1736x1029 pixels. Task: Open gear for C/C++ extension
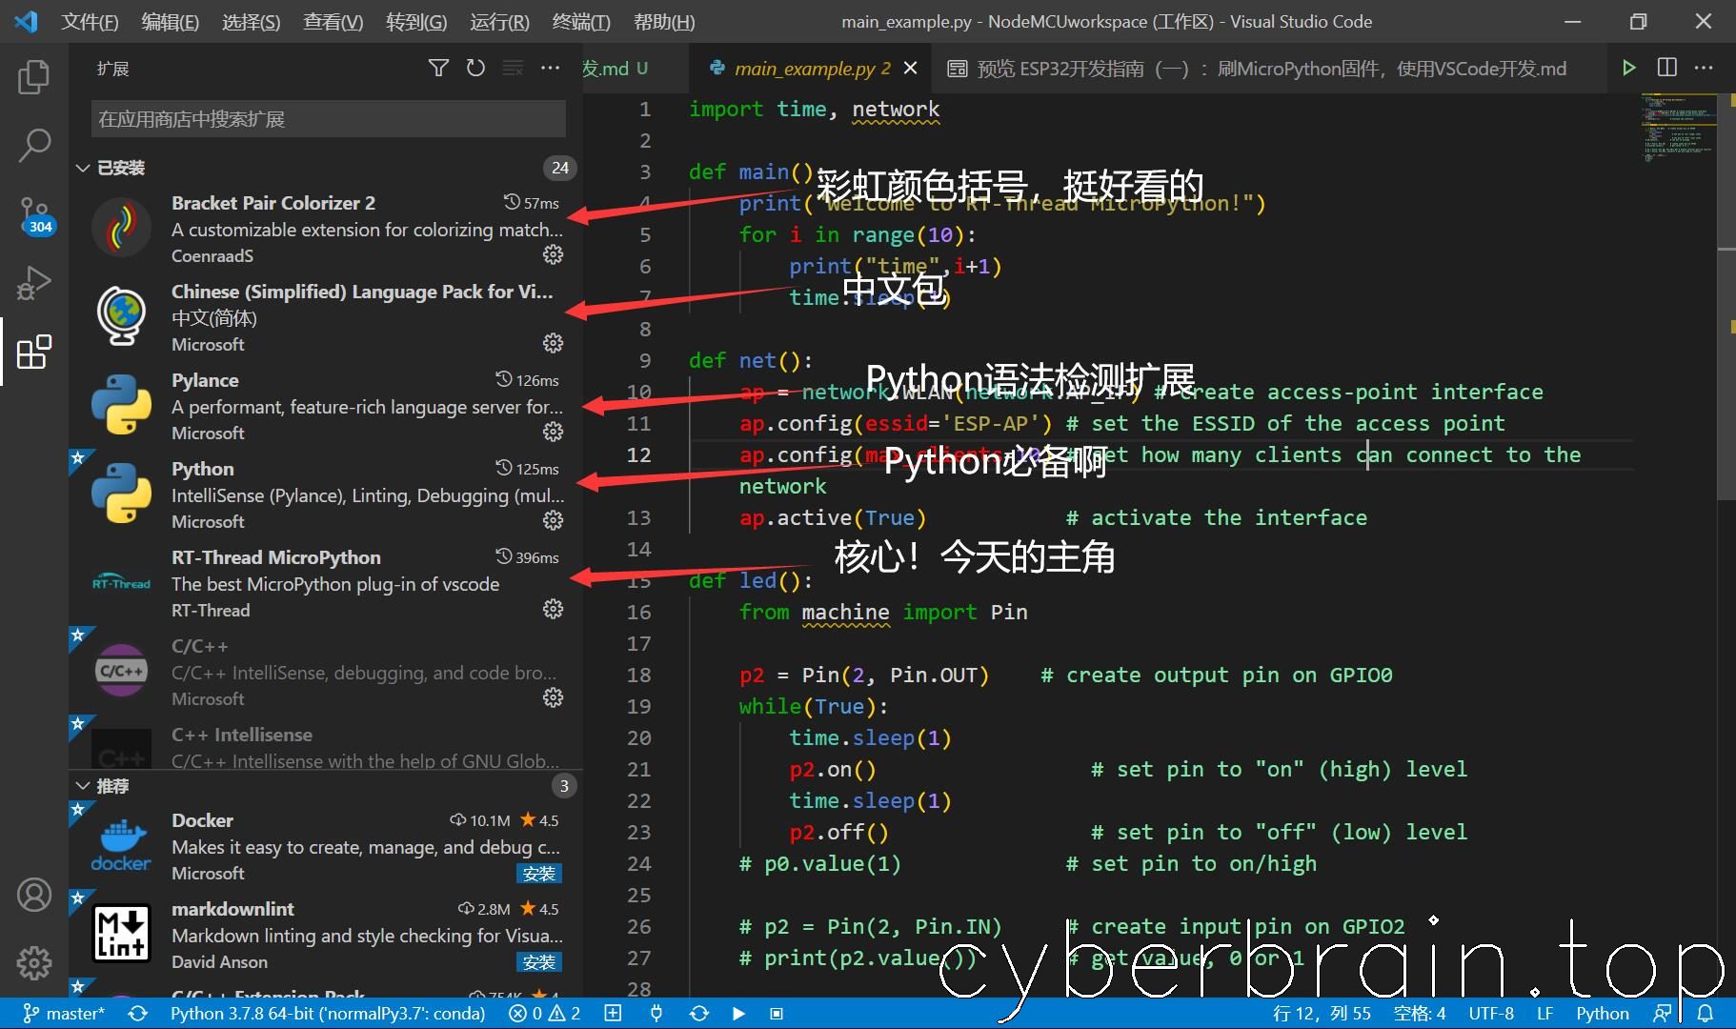553,697
